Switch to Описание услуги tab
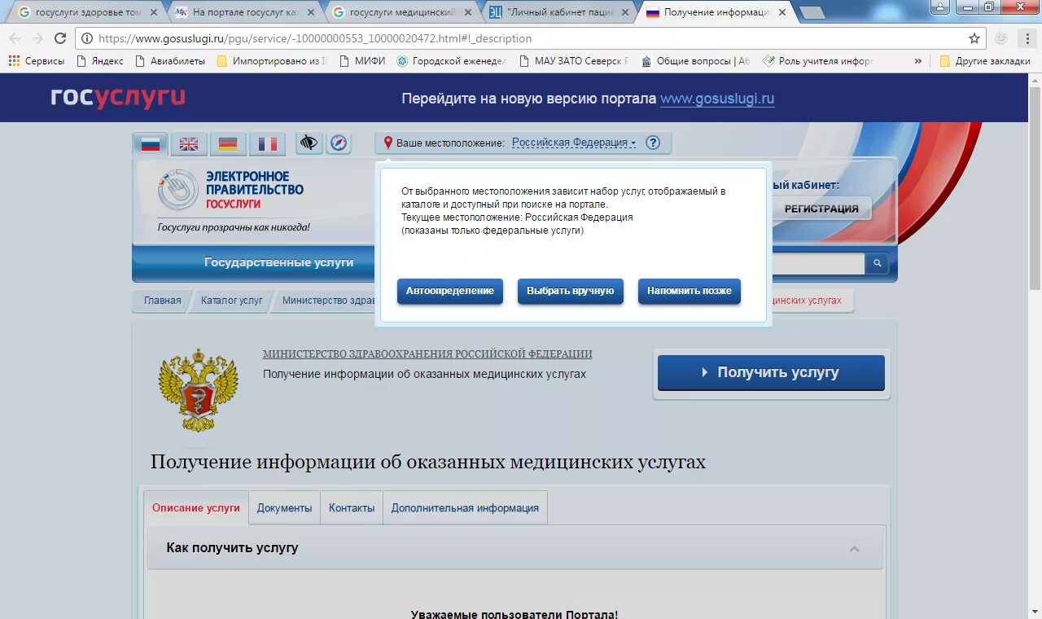Screen dimensions: 1042x619 [196, 507]
